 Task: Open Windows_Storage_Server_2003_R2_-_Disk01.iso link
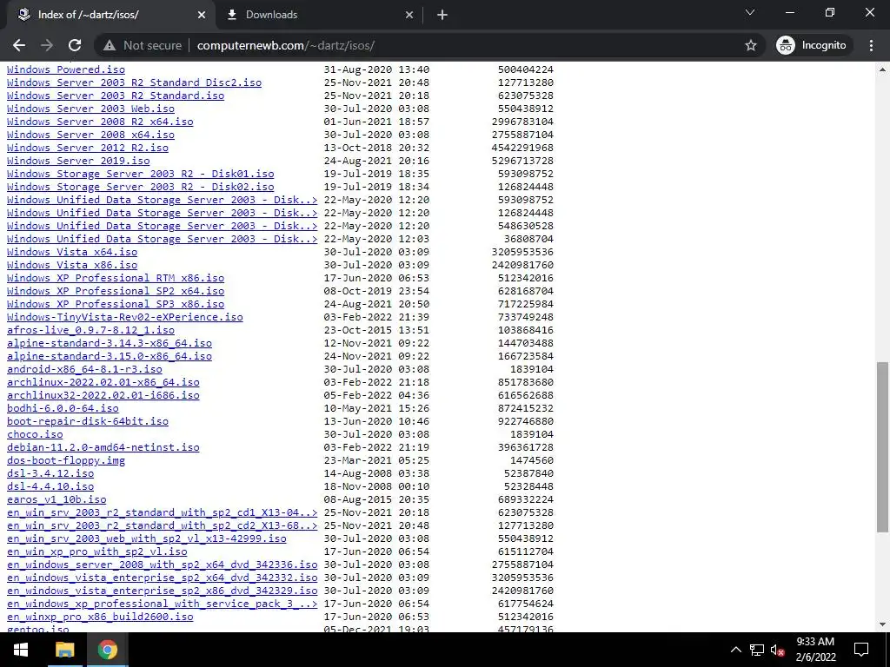(x=140, y=174)
